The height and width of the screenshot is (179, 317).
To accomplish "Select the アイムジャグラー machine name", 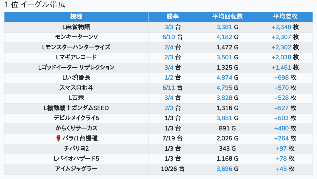I will coord(76,169).
